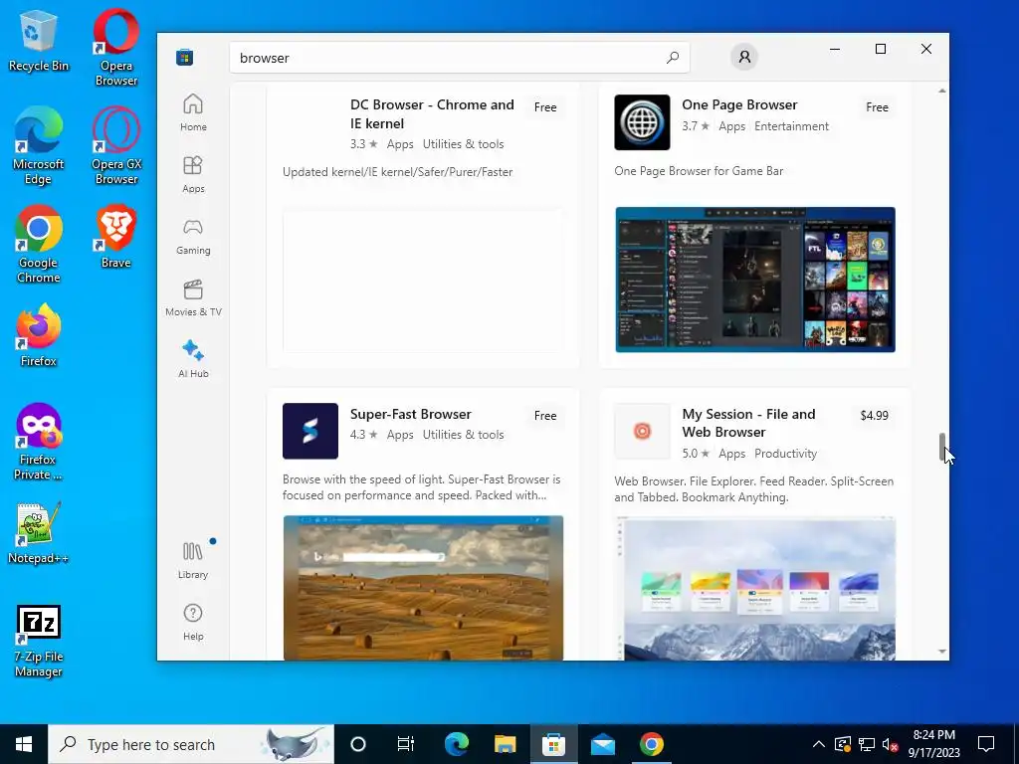The width and height of the screenshot is (1019, 764).
Task: Open Cortana circle on the taskbar
Action: (358, 744)
